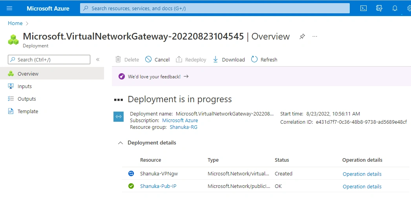411x222 pixels.
Task: Click the Overview cubes icon in the sidebar
Action: click(11, 74)
